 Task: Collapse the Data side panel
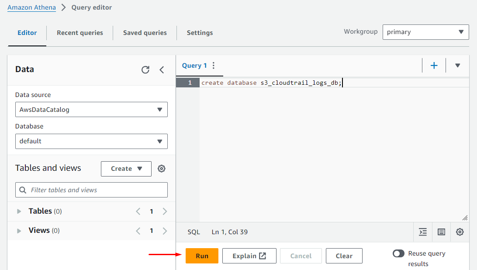click(x=162, y=69)
